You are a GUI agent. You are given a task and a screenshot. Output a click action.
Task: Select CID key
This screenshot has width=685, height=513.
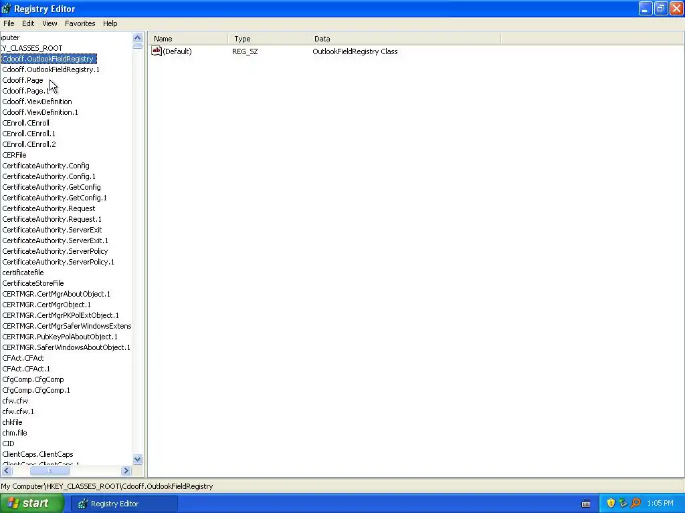pos(8,444)
